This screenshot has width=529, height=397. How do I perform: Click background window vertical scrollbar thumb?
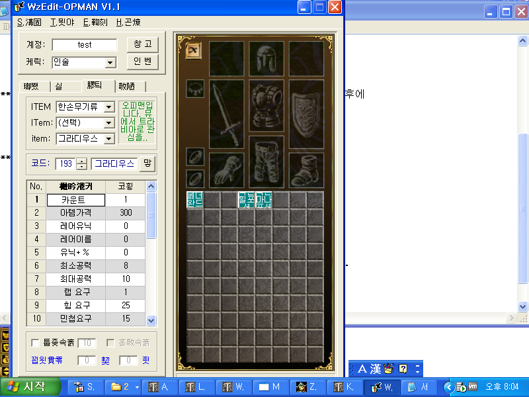coord(522,208)
